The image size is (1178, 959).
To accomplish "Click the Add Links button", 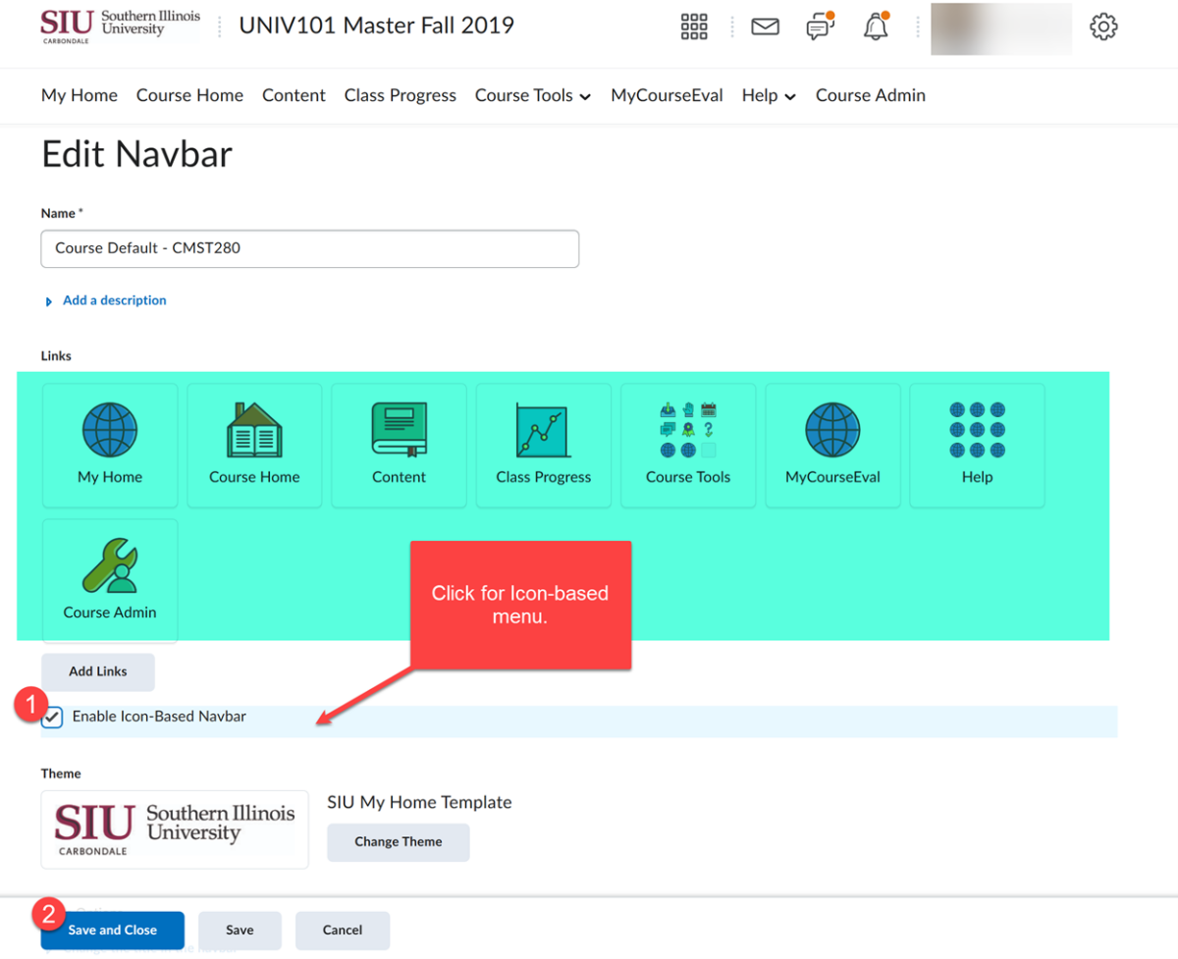I will (97, 671).
